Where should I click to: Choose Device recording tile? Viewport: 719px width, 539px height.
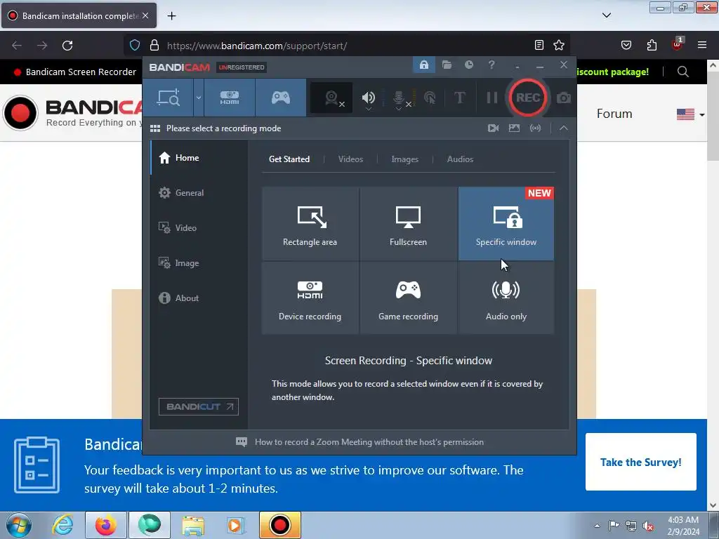coord(310,298)
